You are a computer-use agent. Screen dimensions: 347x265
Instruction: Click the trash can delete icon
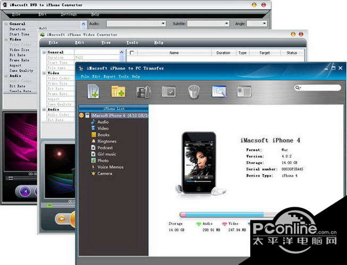tap(193, 92)
